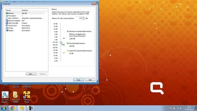Open Help for the Hardware dialog
The image size is (197, 111).
[x=90, y=80]
